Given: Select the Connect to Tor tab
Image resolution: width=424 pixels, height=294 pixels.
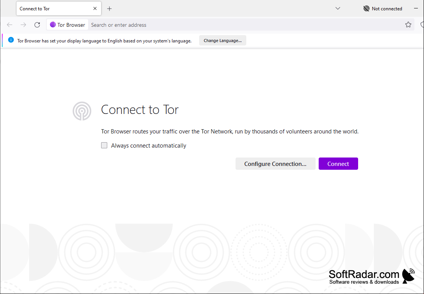Looking at the screenshot, I should point(59,8).
